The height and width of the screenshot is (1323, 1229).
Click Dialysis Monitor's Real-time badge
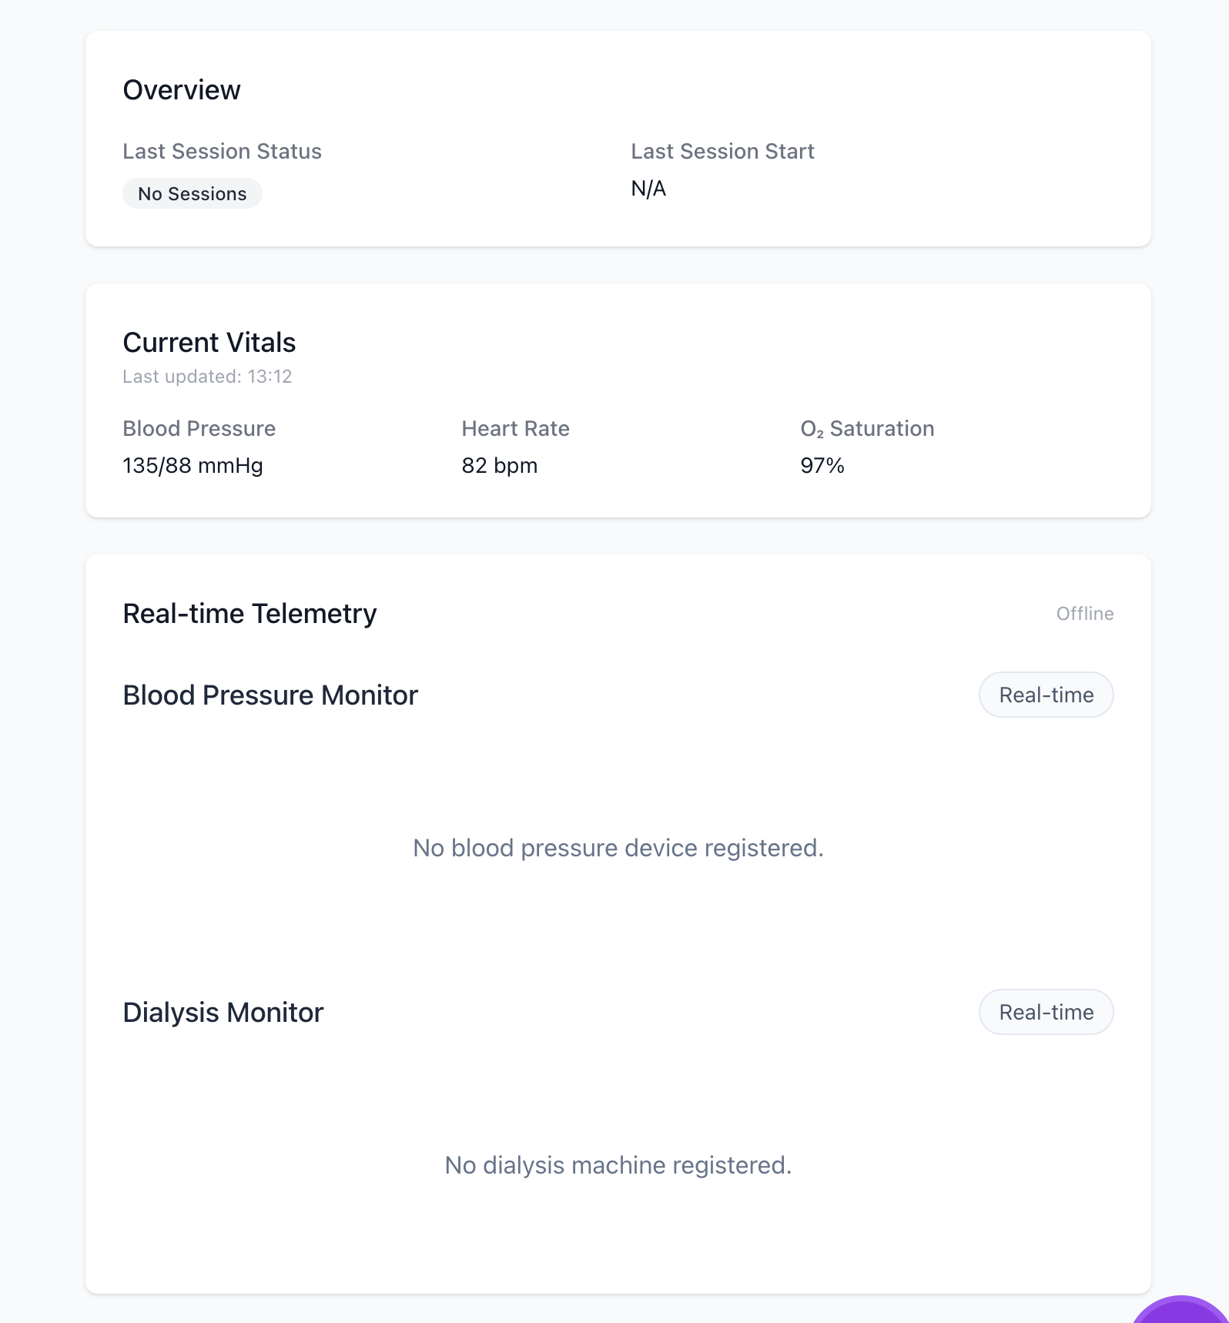click(x=1046, y=1012)
